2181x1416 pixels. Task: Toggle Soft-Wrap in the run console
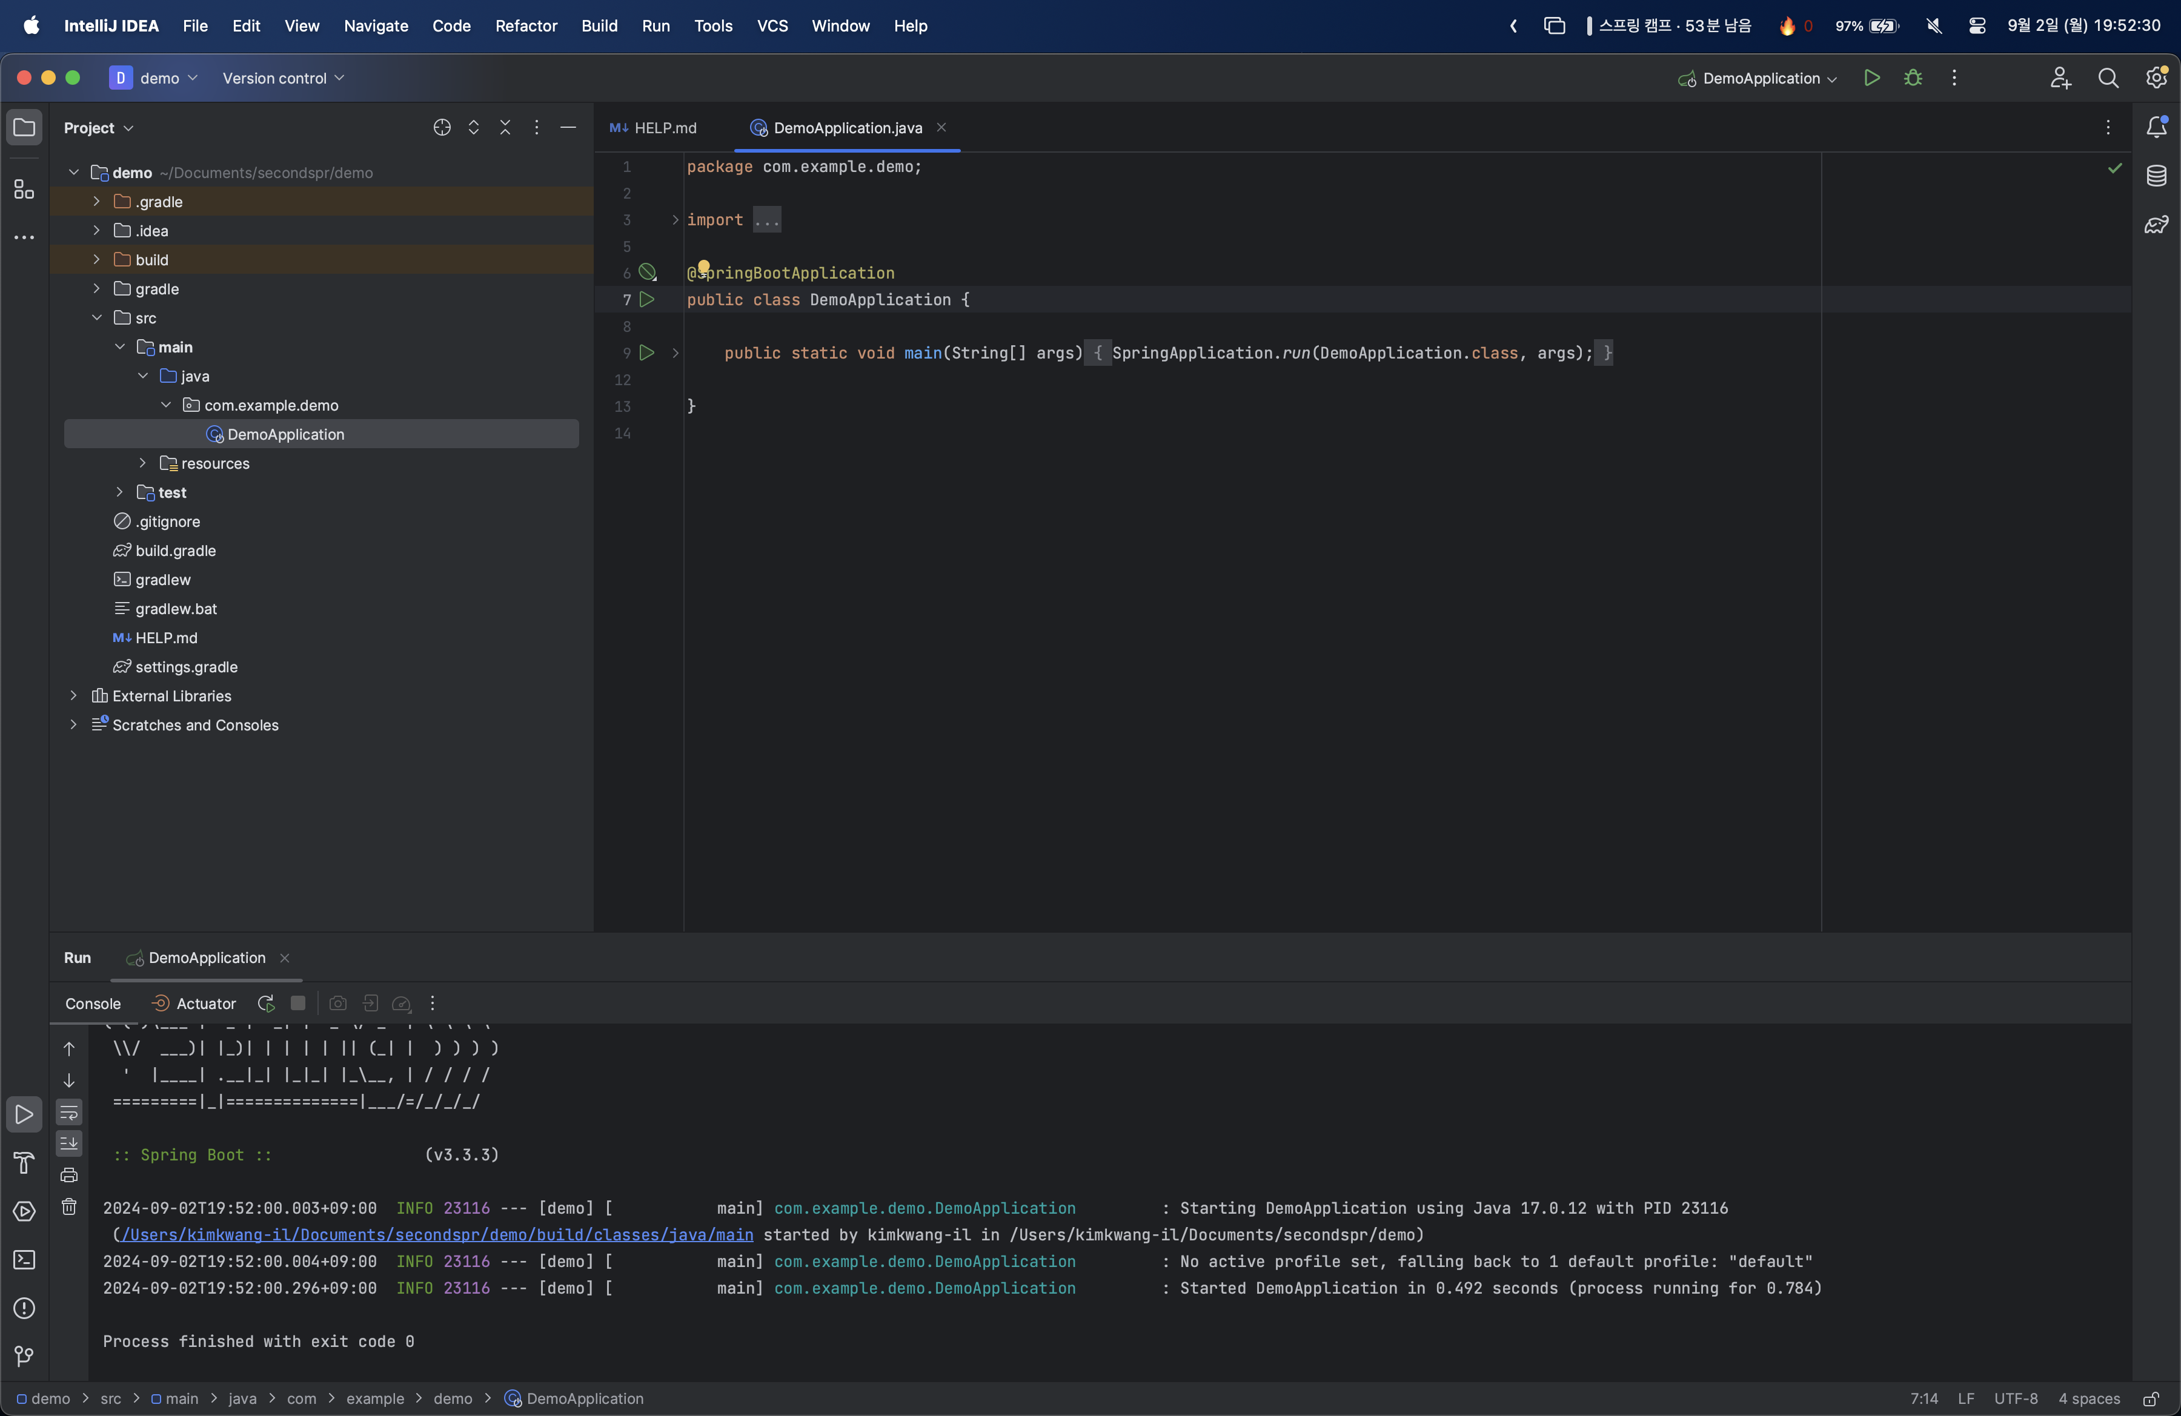[x=68, y=1113]
